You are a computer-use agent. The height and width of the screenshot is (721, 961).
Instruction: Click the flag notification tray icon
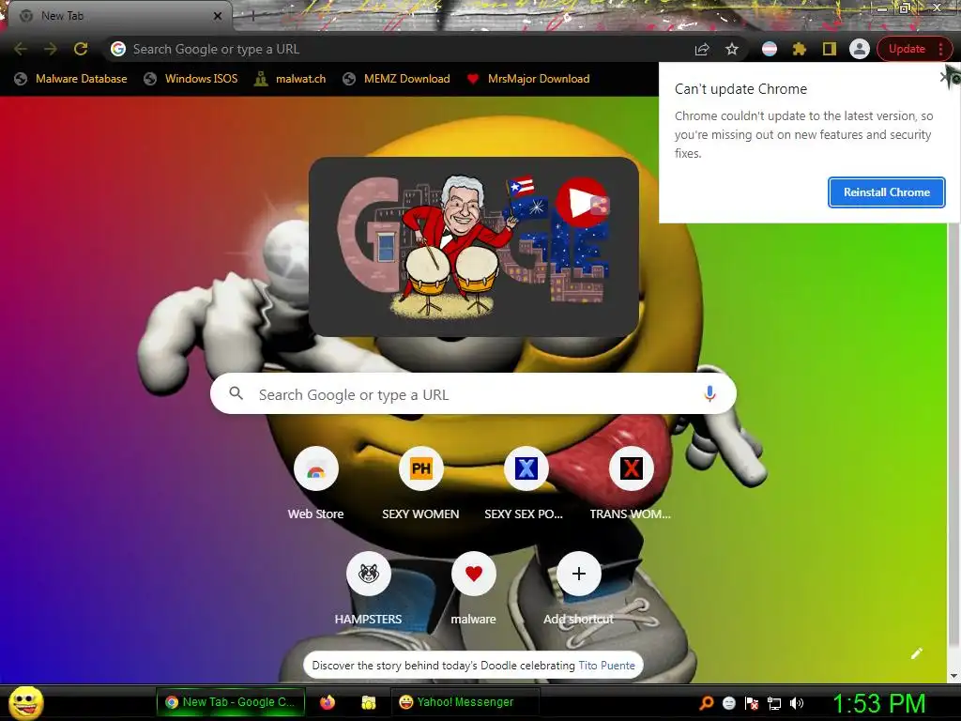pyautogui.click(x=752, y=703)
